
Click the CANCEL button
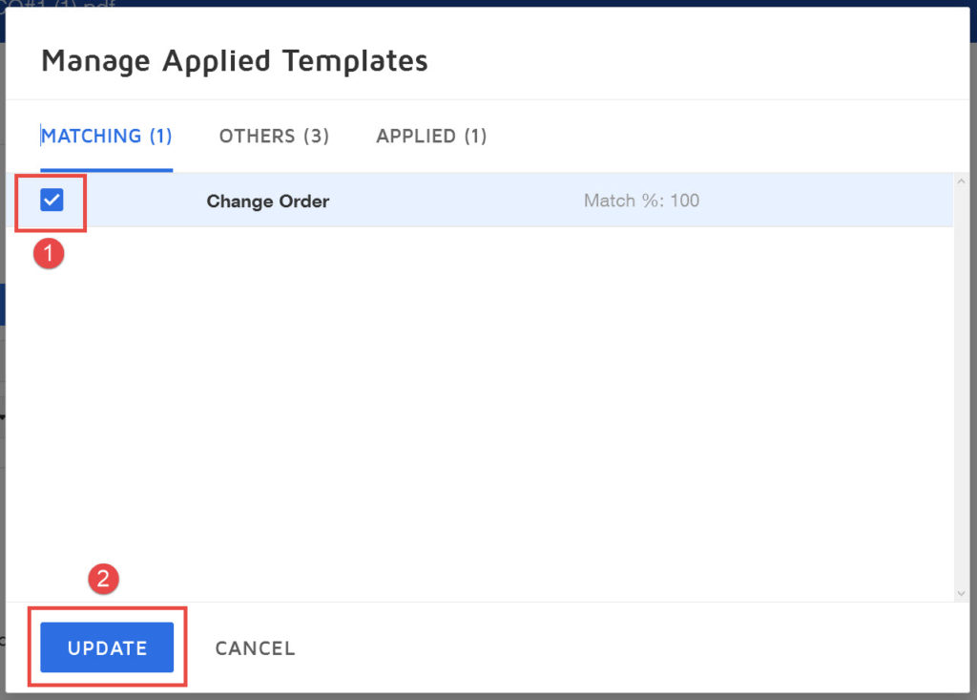[256, 648]
